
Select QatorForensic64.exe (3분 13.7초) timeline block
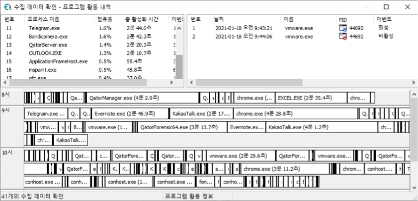pyautogui.click(x=182, y=127)
